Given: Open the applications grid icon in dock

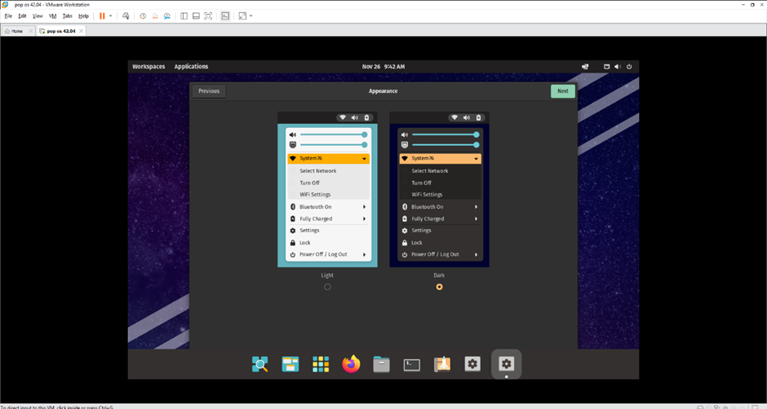Looking at the screenshot, I should pos(321,364).
